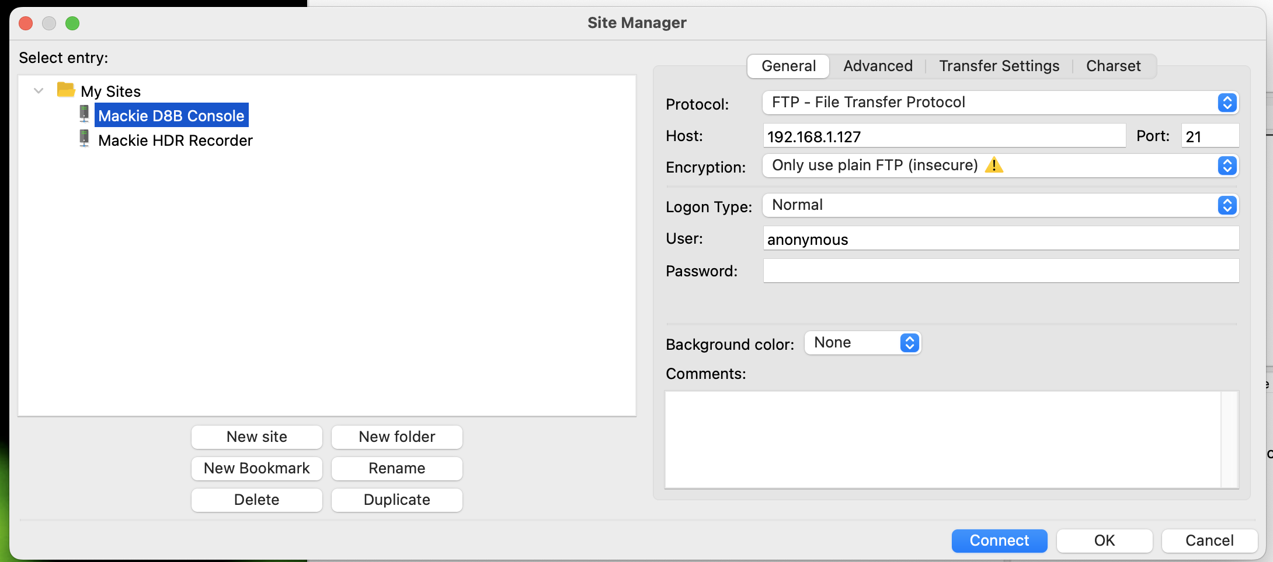Screen dimensions: 1273x562
Task: Open the Protocol dropdown
Action: coord(1000,103)
